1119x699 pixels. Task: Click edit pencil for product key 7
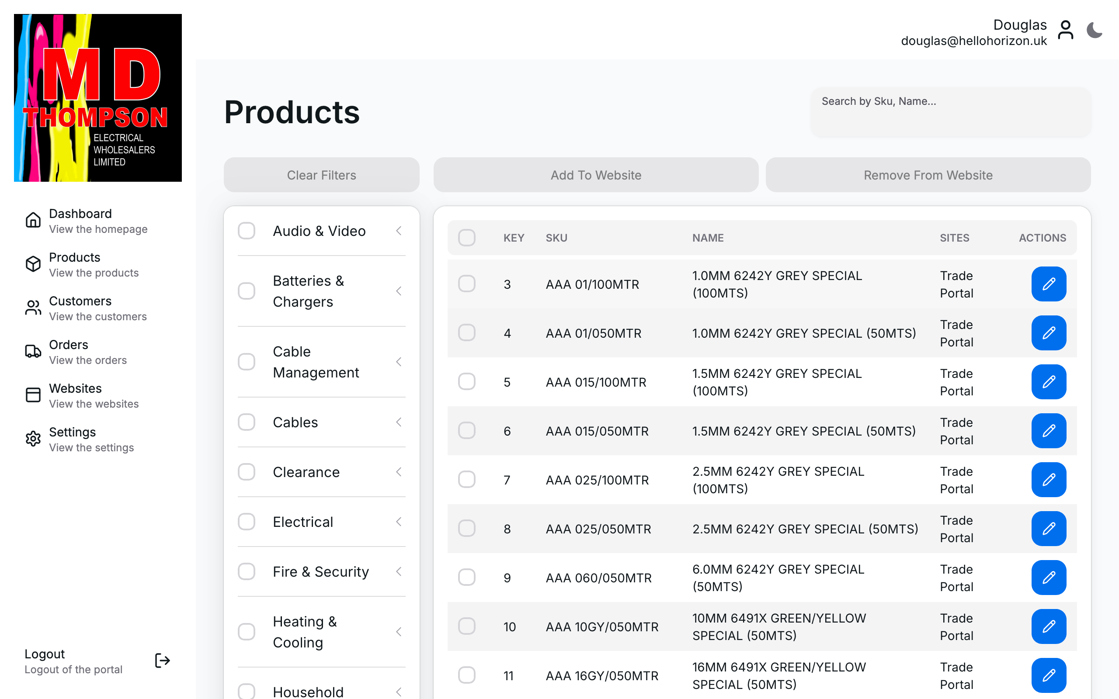point(1048,480)
